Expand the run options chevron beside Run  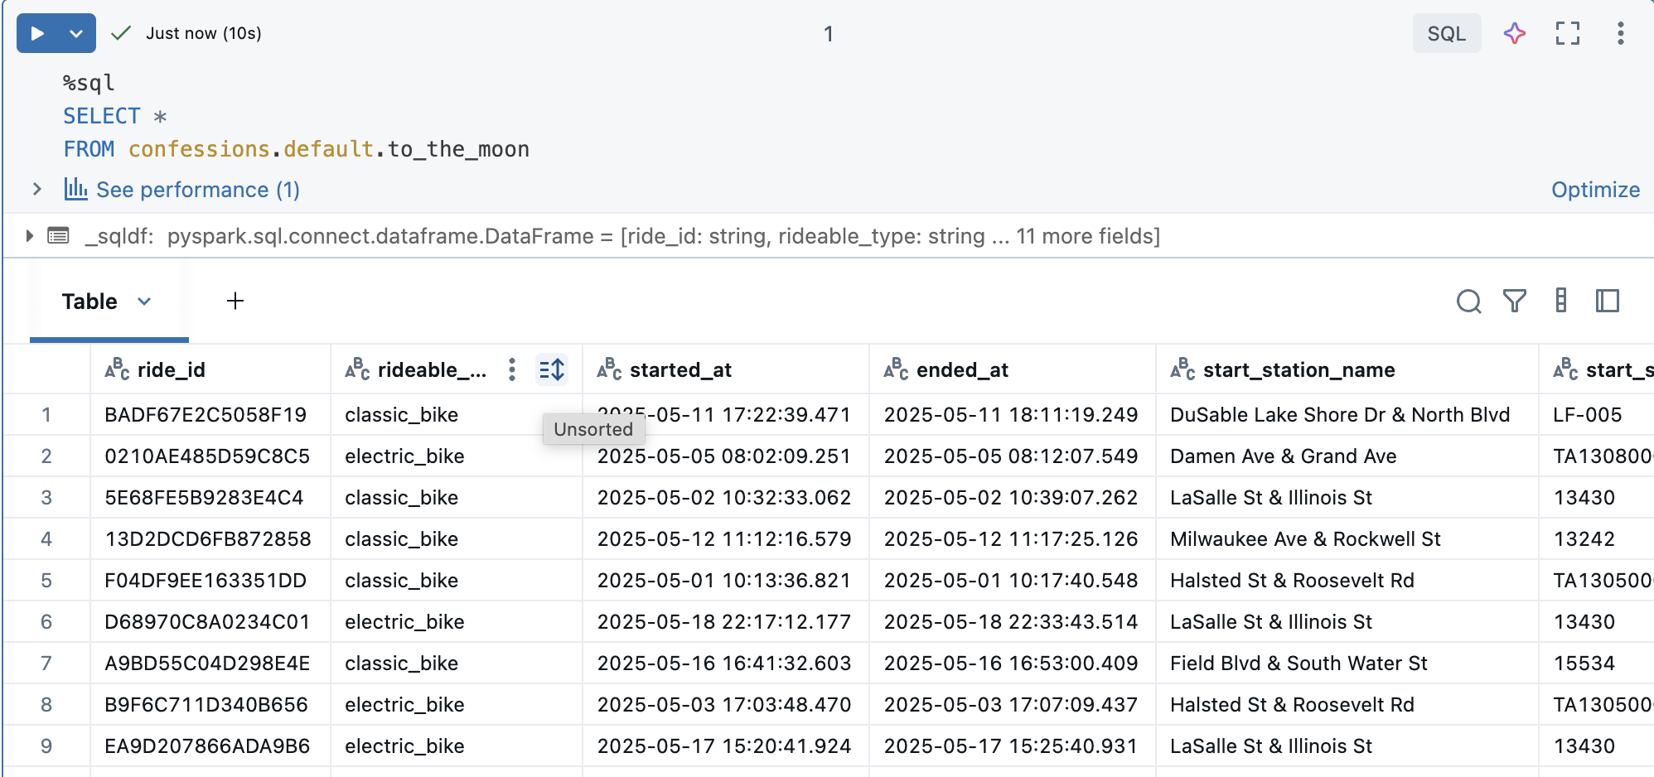tap(75, 33)
